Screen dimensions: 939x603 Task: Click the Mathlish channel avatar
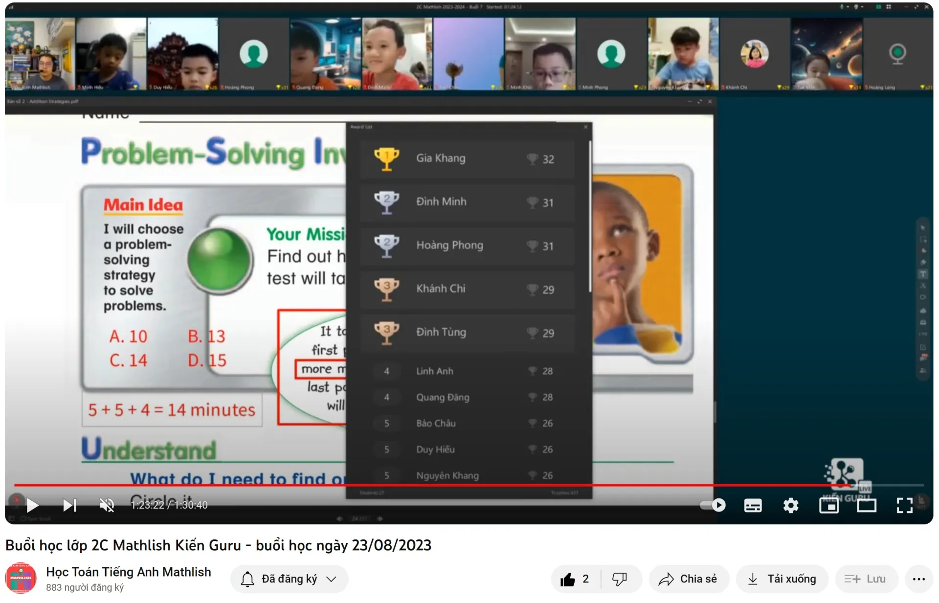click(21, 578)
